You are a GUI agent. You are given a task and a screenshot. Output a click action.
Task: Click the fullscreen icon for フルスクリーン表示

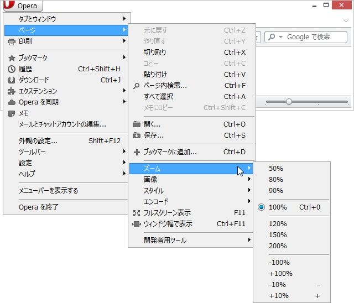(137, 213)
